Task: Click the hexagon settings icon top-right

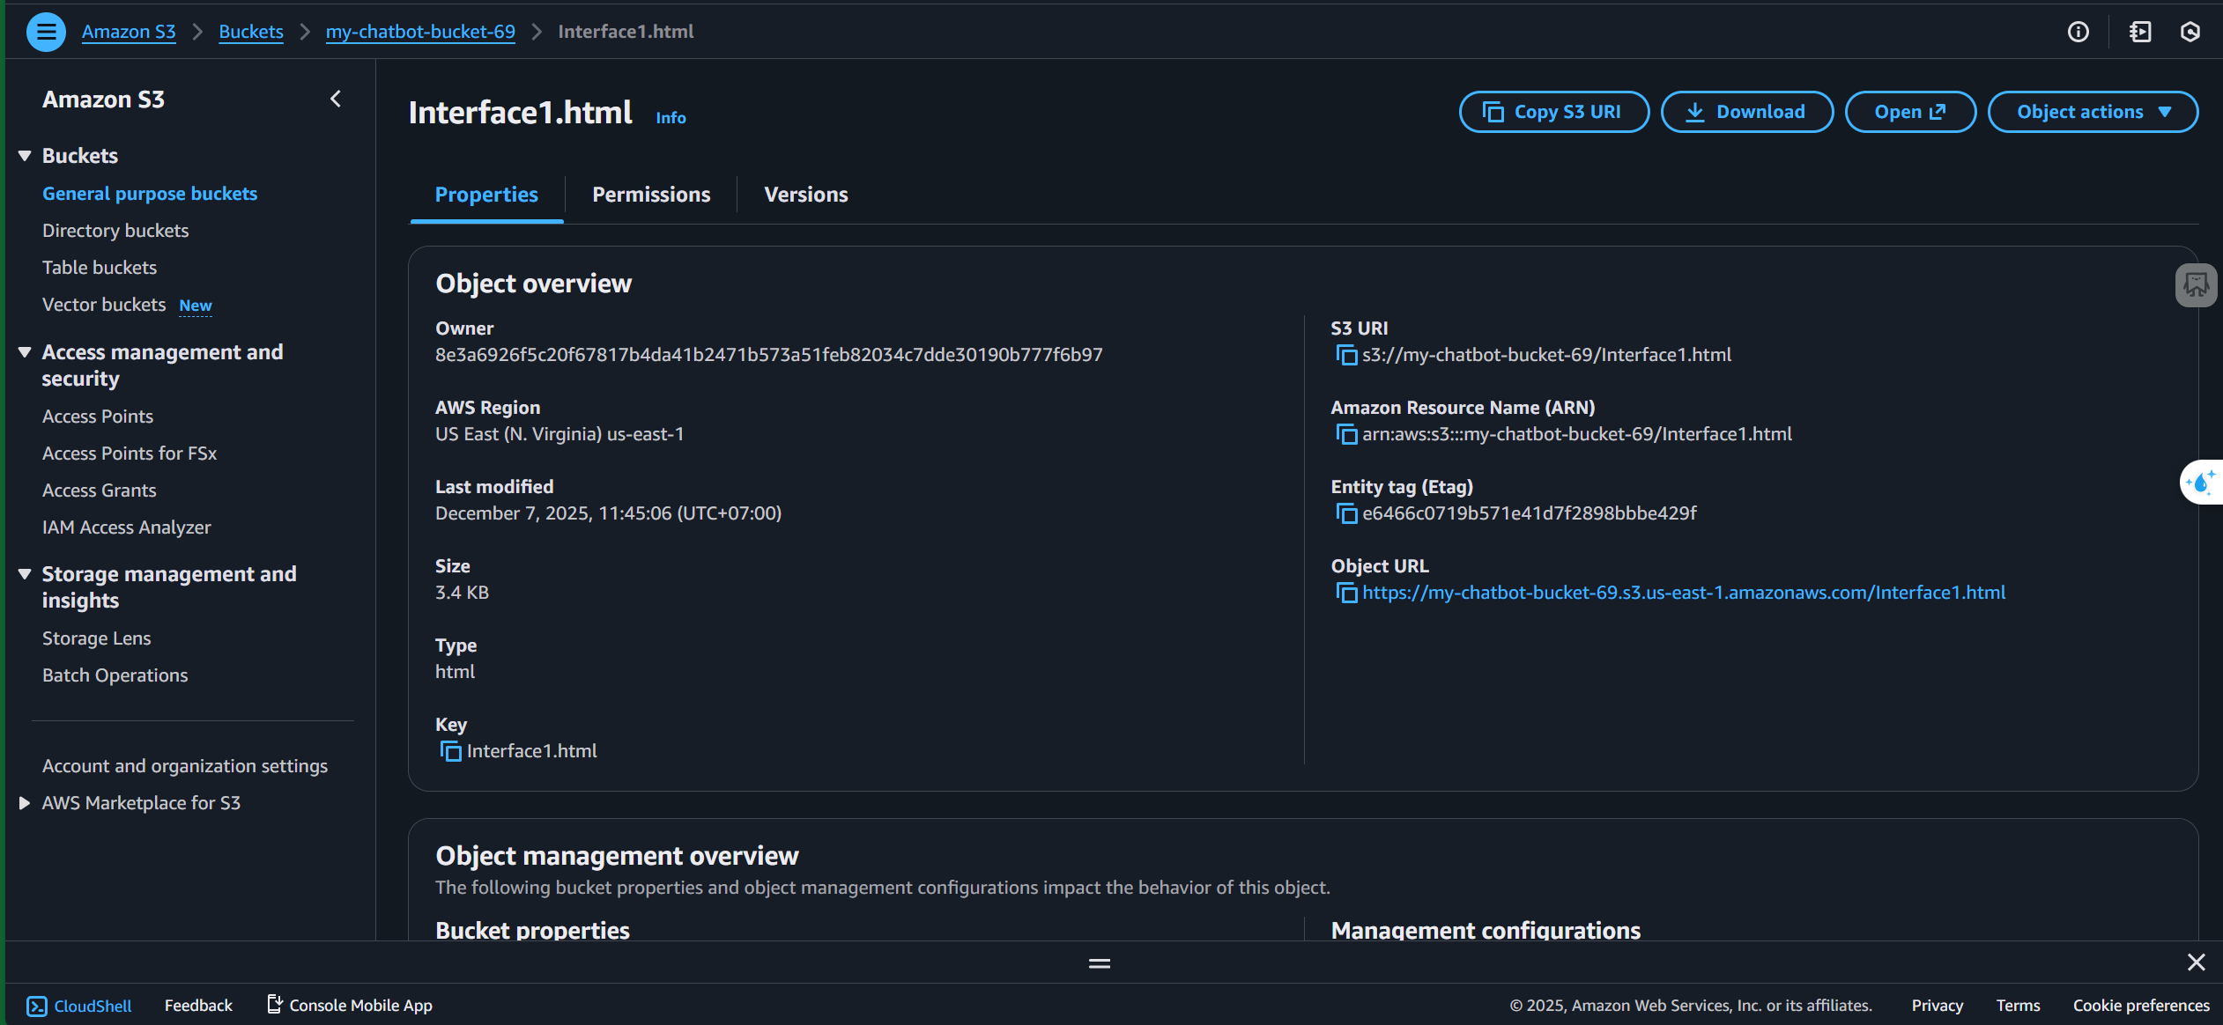Action: tap(2190, 33)
